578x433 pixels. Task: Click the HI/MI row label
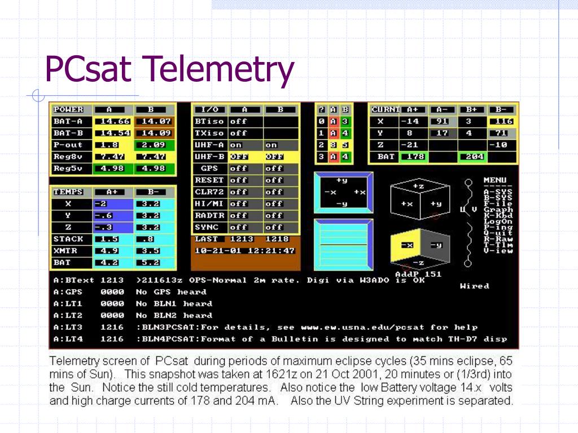click(x=209, y=204)
